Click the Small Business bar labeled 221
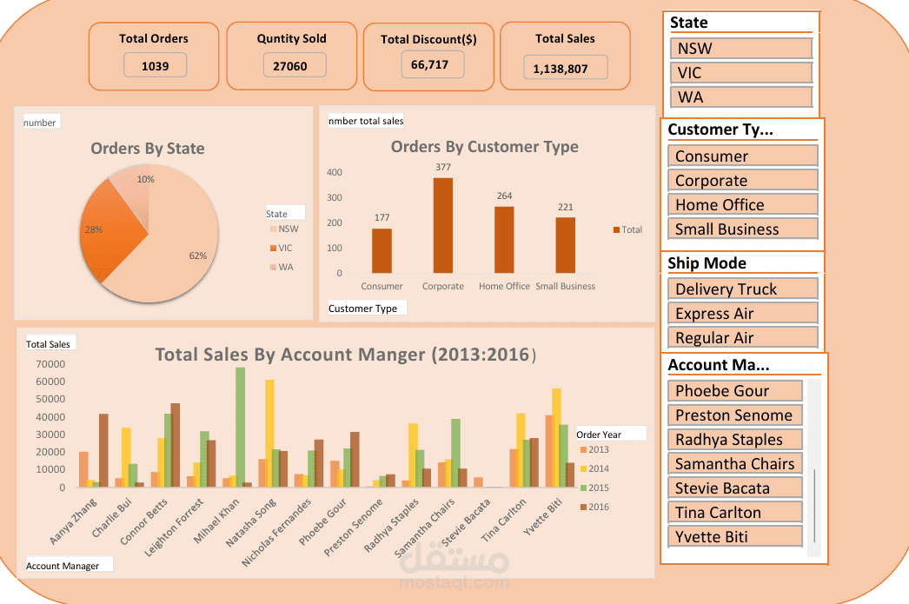Viewport: 909px width, 604px height. [565, 244]
